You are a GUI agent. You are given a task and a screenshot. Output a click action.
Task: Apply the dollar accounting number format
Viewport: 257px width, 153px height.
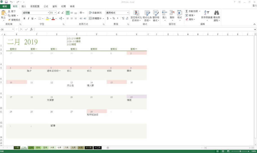coord(108,18)
